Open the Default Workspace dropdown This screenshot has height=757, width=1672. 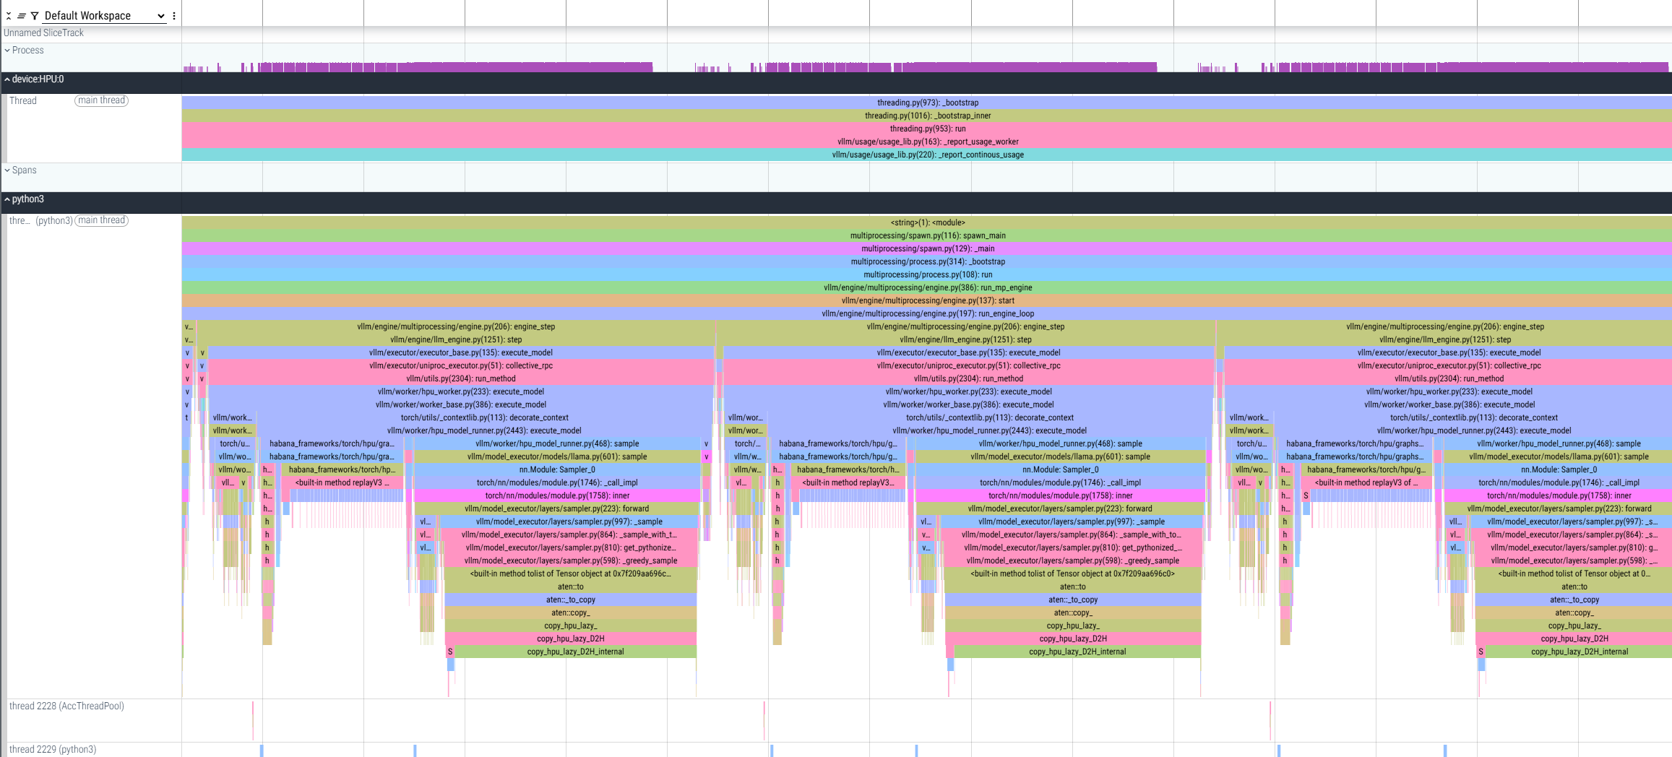pos(104,16)
